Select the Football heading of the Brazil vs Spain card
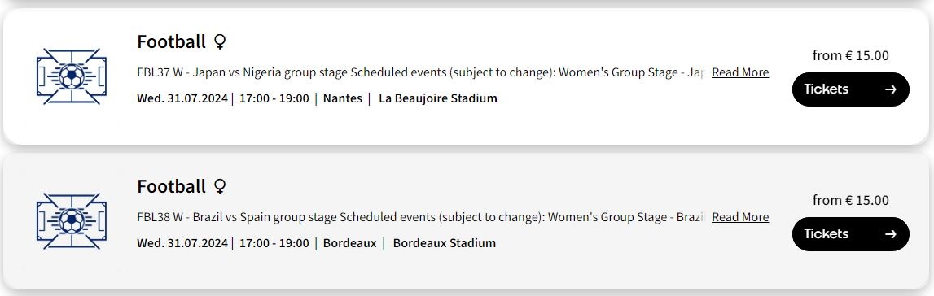The height and width of the screenshot is (296, 934). point(172,187)
